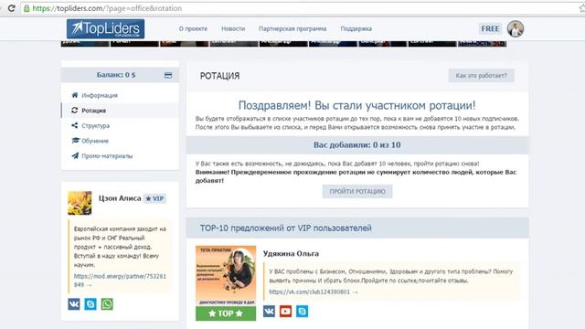
Task: Open the balance card icon
Action: click(168, 75)
